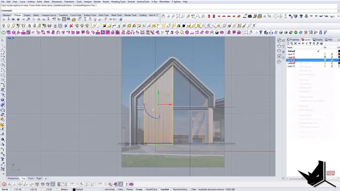Click the add viewport tab plus button

(46, 178)
